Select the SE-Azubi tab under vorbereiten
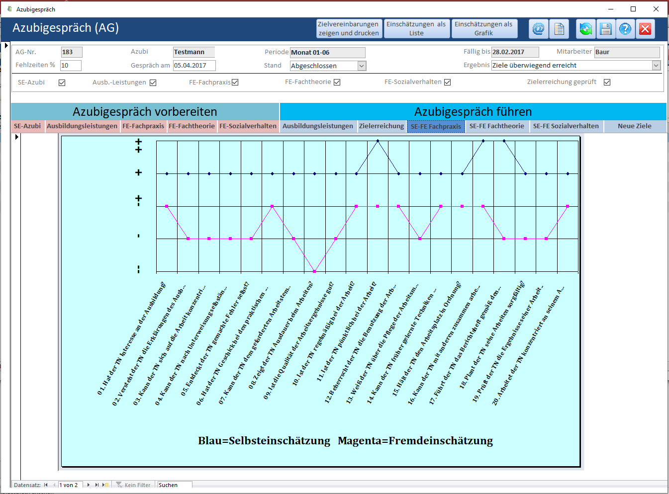 click(27, 126)
